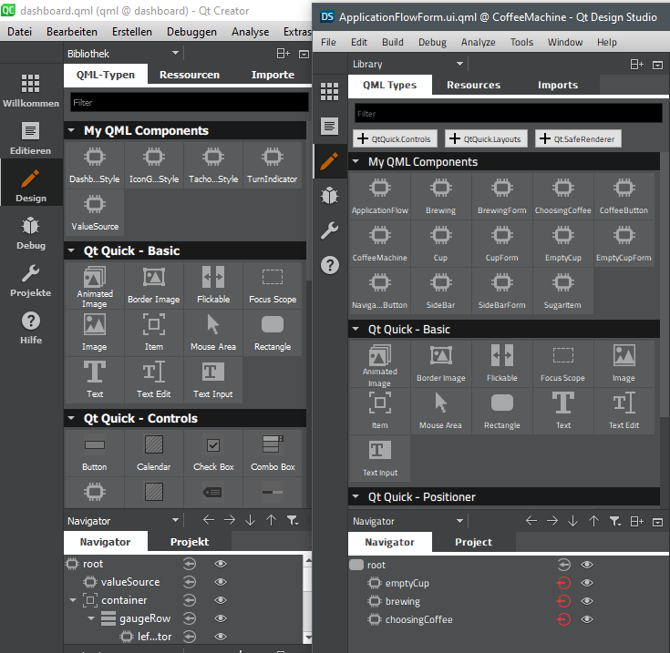This screenshot has width=670, height=653.
Task: Select the Design mode pencil icon in Qt Creator
Action: 30,179
